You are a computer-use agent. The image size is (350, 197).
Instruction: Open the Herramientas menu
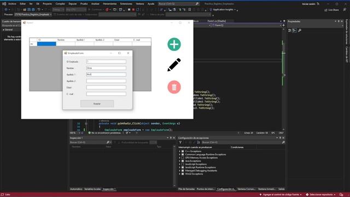coord(110,4)
